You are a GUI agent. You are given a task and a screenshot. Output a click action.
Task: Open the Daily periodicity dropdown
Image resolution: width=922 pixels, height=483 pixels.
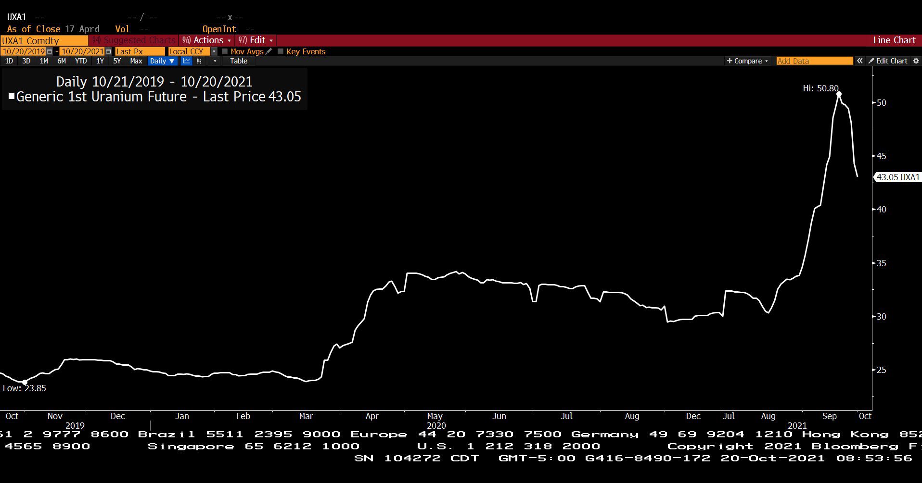tap(162, 61)
